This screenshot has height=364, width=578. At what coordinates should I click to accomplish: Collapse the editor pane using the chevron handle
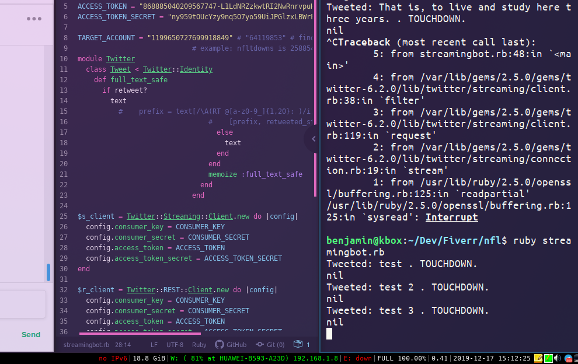314,139
